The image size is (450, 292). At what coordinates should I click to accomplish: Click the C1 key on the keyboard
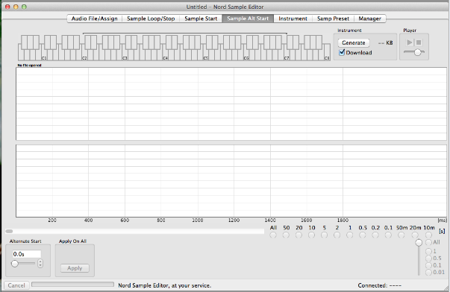coord(44,56)
